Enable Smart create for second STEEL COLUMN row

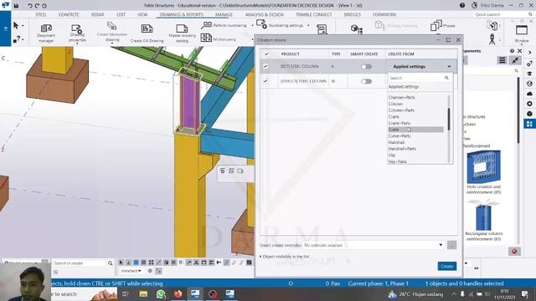(x=366, y=81)
